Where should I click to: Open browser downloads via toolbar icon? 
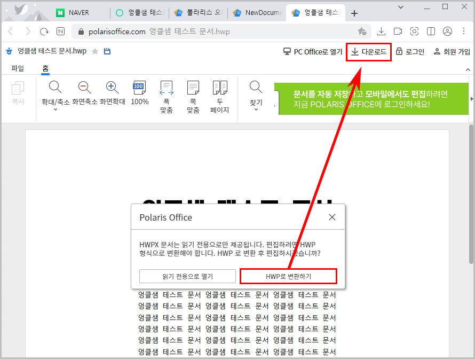pyautogui.click(x=381, y=31)
